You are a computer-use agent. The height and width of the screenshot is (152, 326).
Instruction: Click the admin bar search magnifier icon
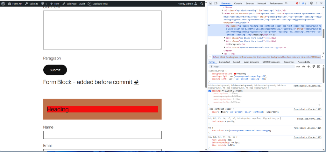pyautogui.click(x=202, y=3)
